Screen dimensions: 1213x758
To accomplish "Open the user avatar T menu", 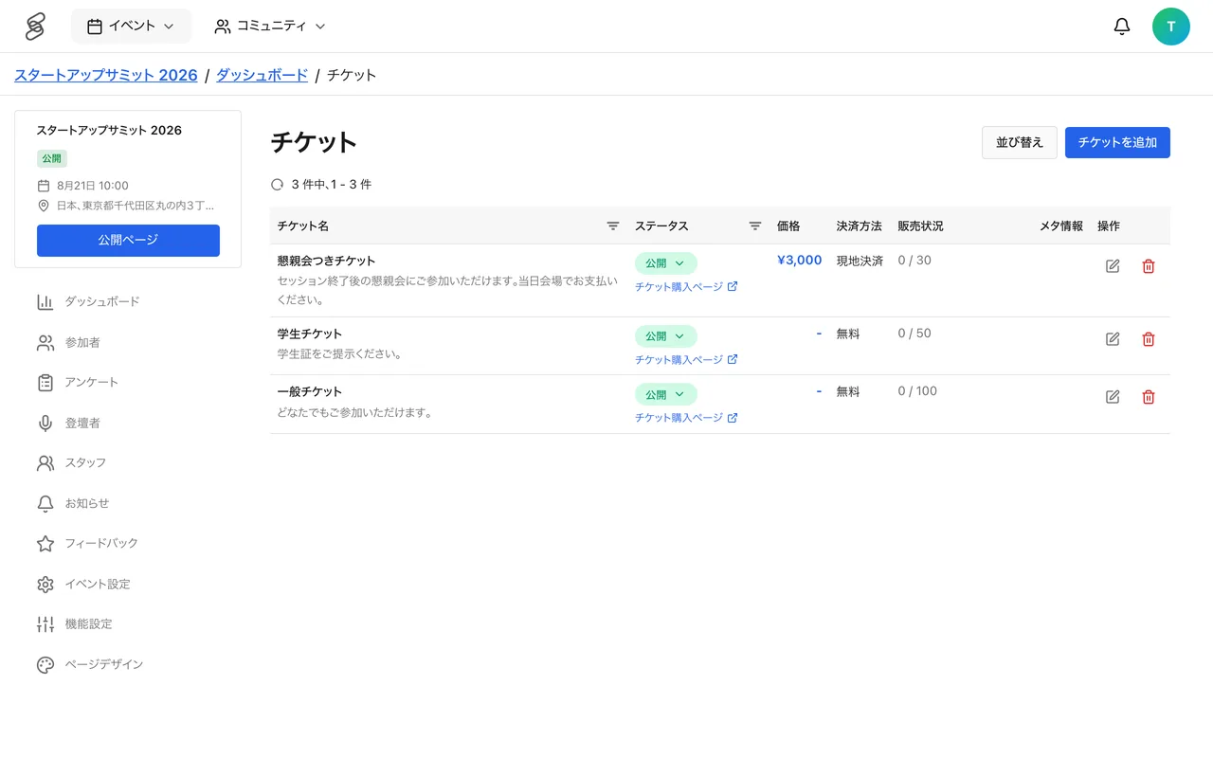I will point(1171,27).
